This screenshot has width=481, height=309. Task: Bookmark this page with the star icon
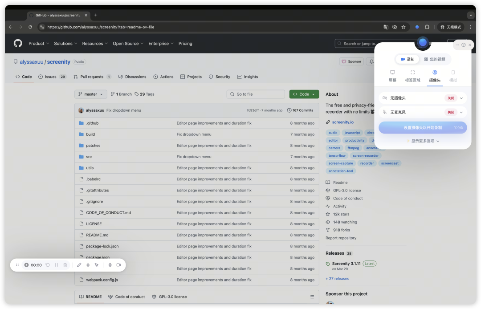click(x=404, y=27)
